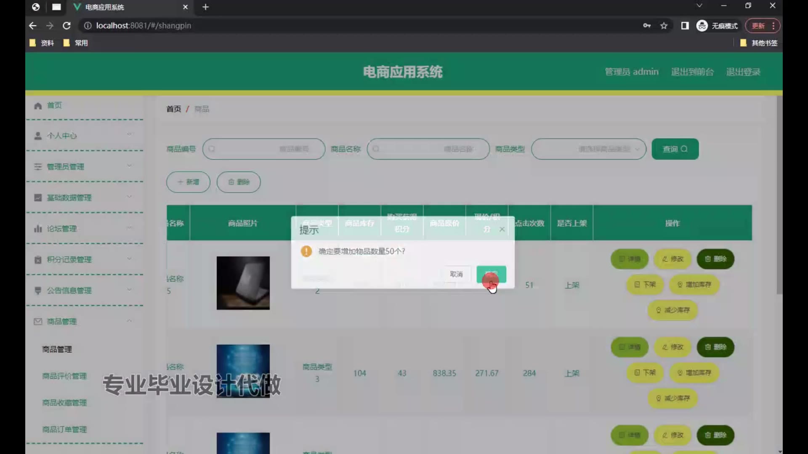Click the browser side panel icon
The width and height of the screenshot is (808, 454).
click(x=685, y=26)
